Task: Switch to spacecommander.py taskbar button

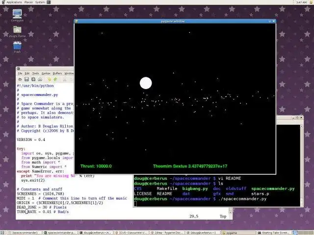Action: pyautogui.click(x=59, y=233)
